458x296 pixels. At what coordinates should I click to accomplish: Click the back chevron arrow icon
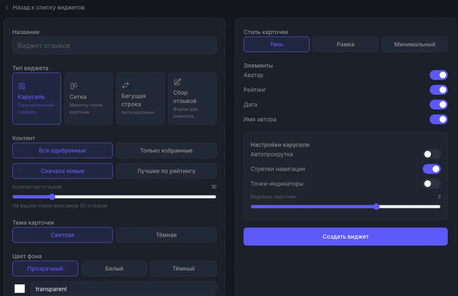7,7
